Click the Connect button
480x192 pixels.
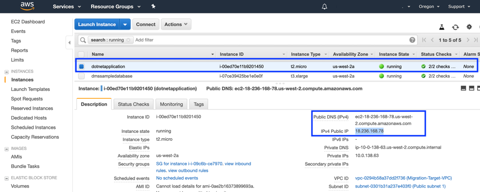(x=146, y=25)
